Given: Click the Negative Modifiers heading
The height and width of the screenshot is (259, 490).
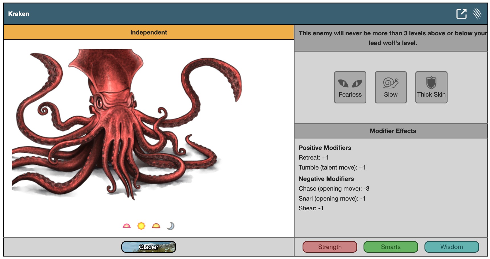Looking at the screenshot, I should click(x=326, y=179).
